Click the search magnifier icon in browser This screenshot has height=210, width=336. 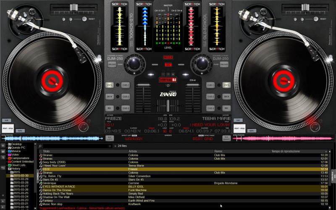point(40,146)
